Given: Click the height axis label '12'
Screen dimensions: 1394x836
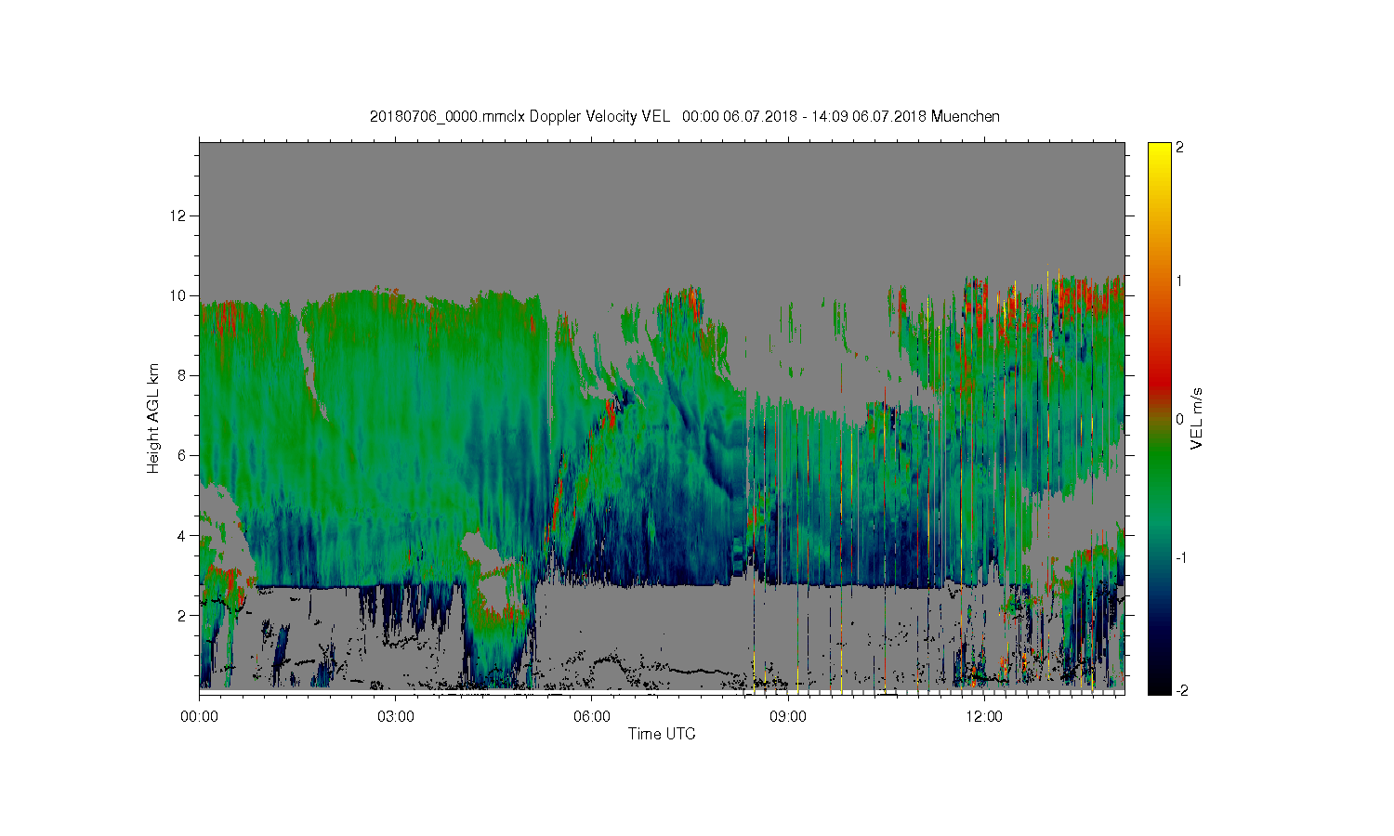Looking at the screenshot, I should click(x=178, y=216).
